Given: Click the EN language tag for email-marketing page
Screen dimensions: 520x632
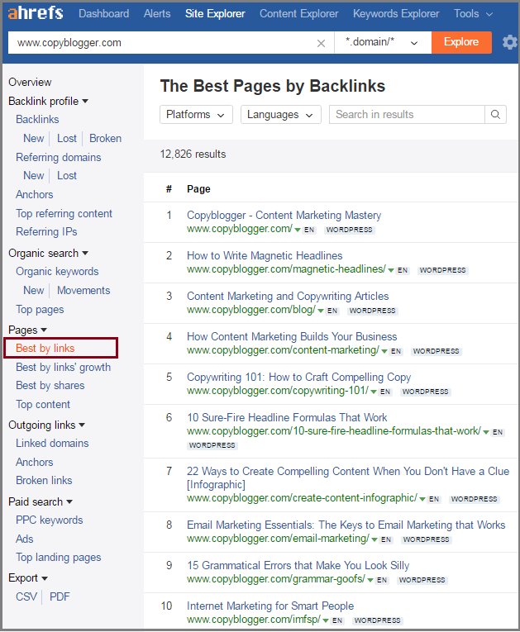Looking at the screenshot, I should coord(385,539).
